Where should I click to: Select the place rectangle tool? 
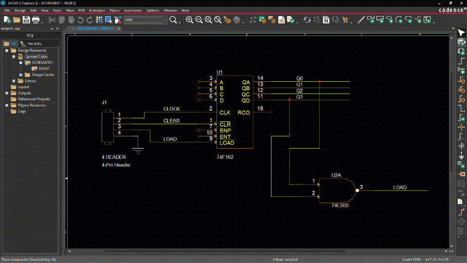[x=380, y=20]
